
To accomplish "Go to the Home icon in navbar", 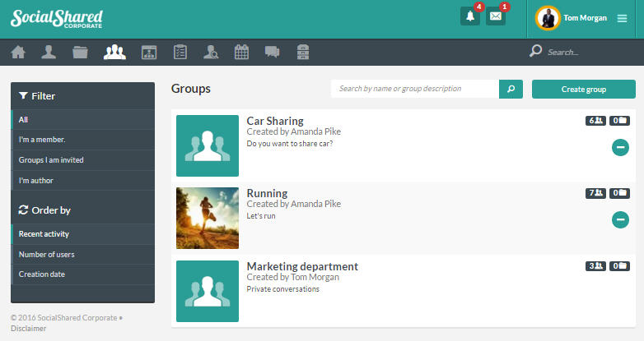I will click(18, 52).
